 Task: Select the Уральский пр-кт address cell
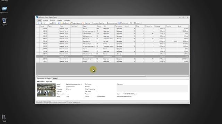(x=89, y=59)
